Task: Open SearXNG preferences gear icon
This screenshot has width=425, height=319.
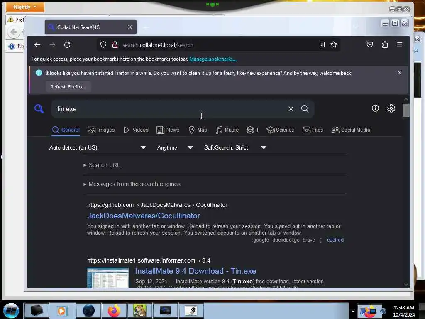Action: coord(391,108)
